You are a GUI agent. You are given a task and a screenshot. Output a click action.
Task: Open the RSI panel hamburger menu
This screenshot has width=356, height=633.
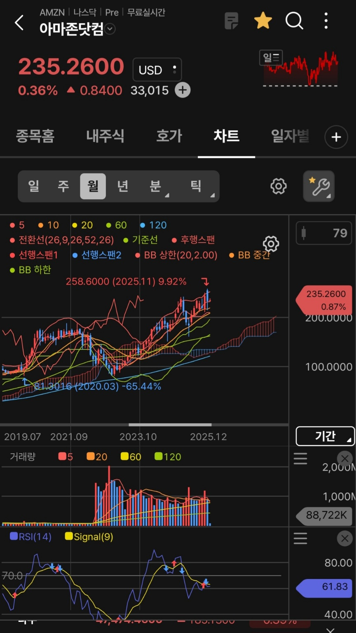300,538
